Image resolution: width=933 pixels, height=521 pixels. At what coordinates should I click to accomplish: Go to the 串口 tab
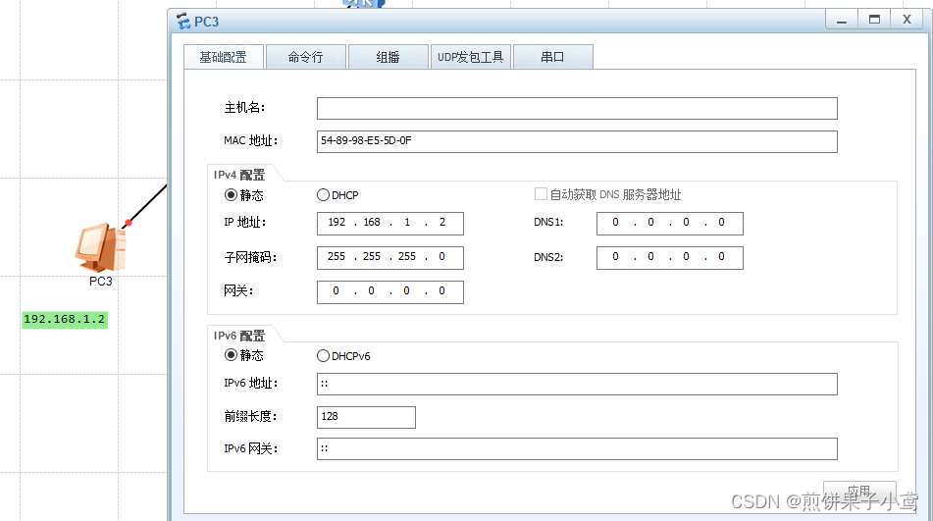(x=552, y=57)
